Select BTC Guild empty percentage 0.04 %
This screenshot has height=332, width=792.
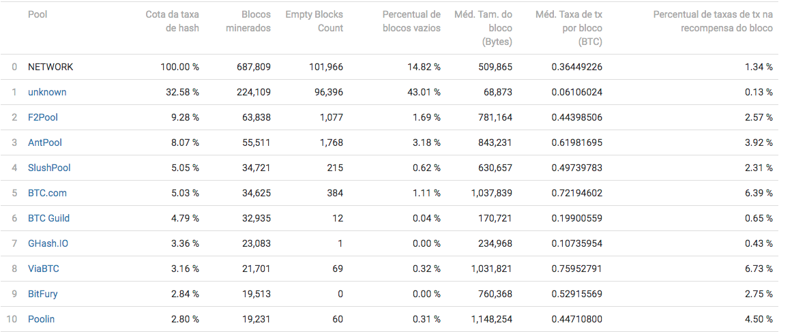pyautogui.click(x=426, y=218)
